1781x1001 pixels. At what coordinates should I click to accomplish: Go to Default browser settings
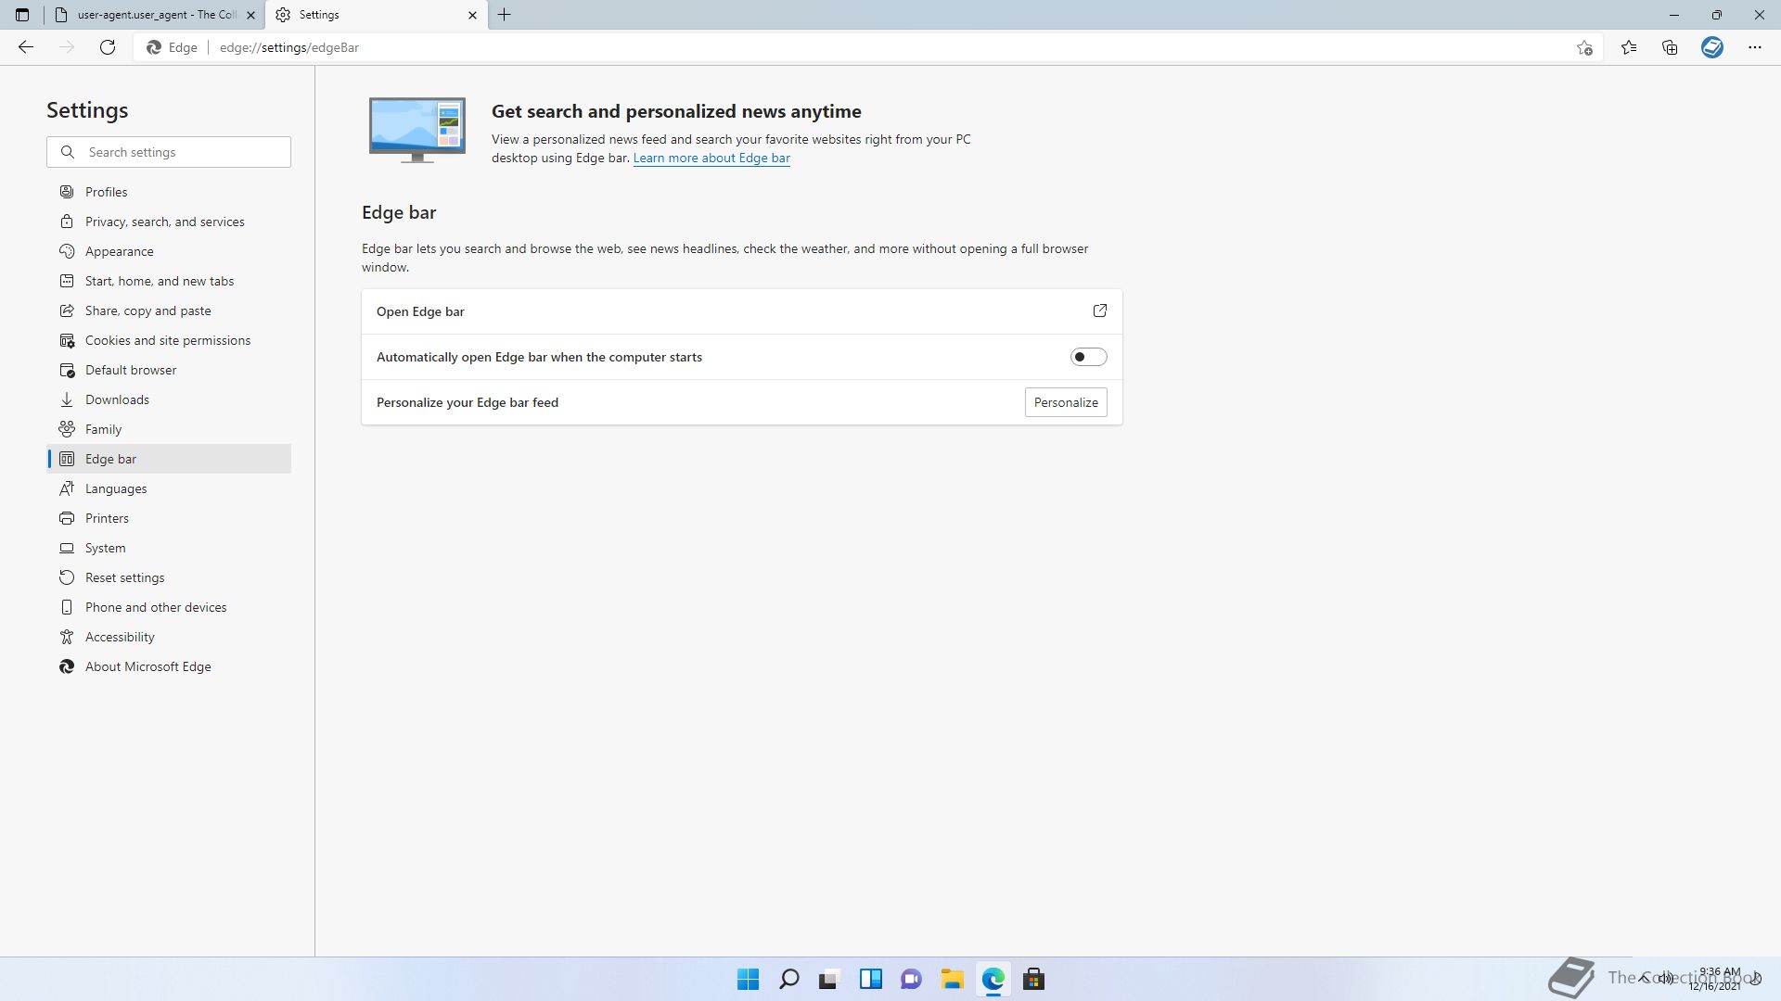pyautogui.click(x=169, y=370)
